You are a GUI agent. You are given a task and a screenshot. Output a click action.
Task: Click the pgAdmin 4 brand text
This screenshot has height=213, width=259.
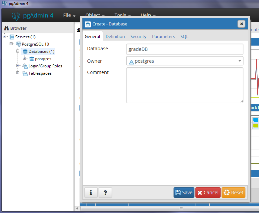pyautogui.click(x=38, y=15)
